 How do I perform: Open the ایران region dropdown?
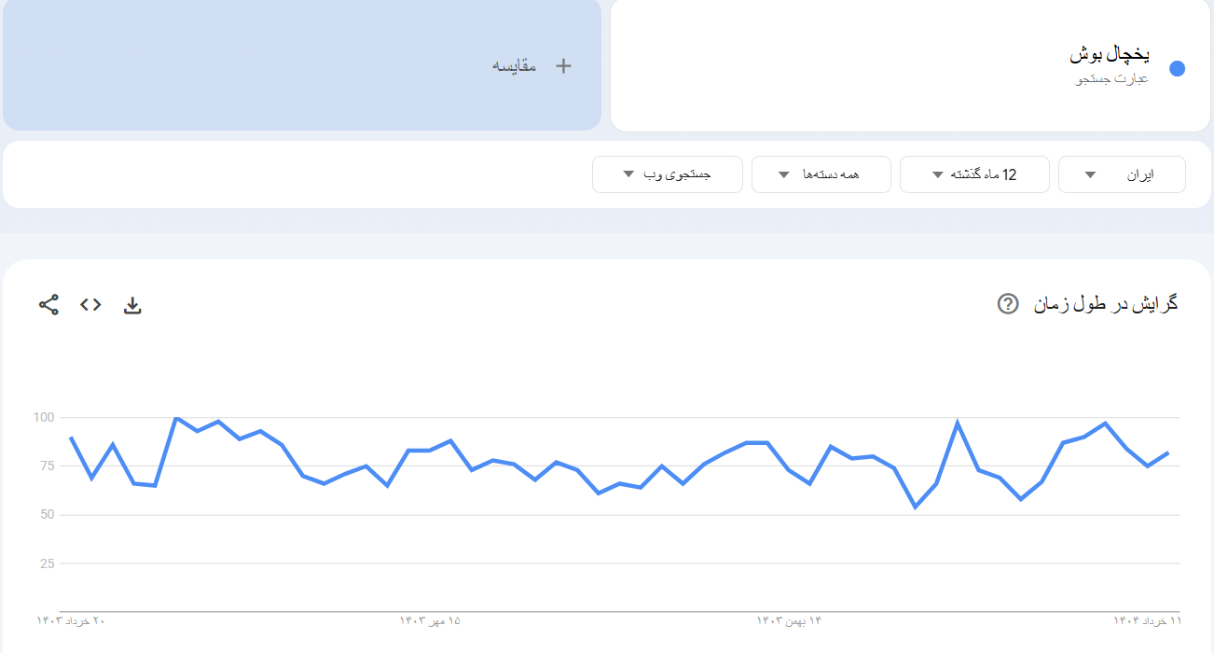click(x=1122, y=174)
